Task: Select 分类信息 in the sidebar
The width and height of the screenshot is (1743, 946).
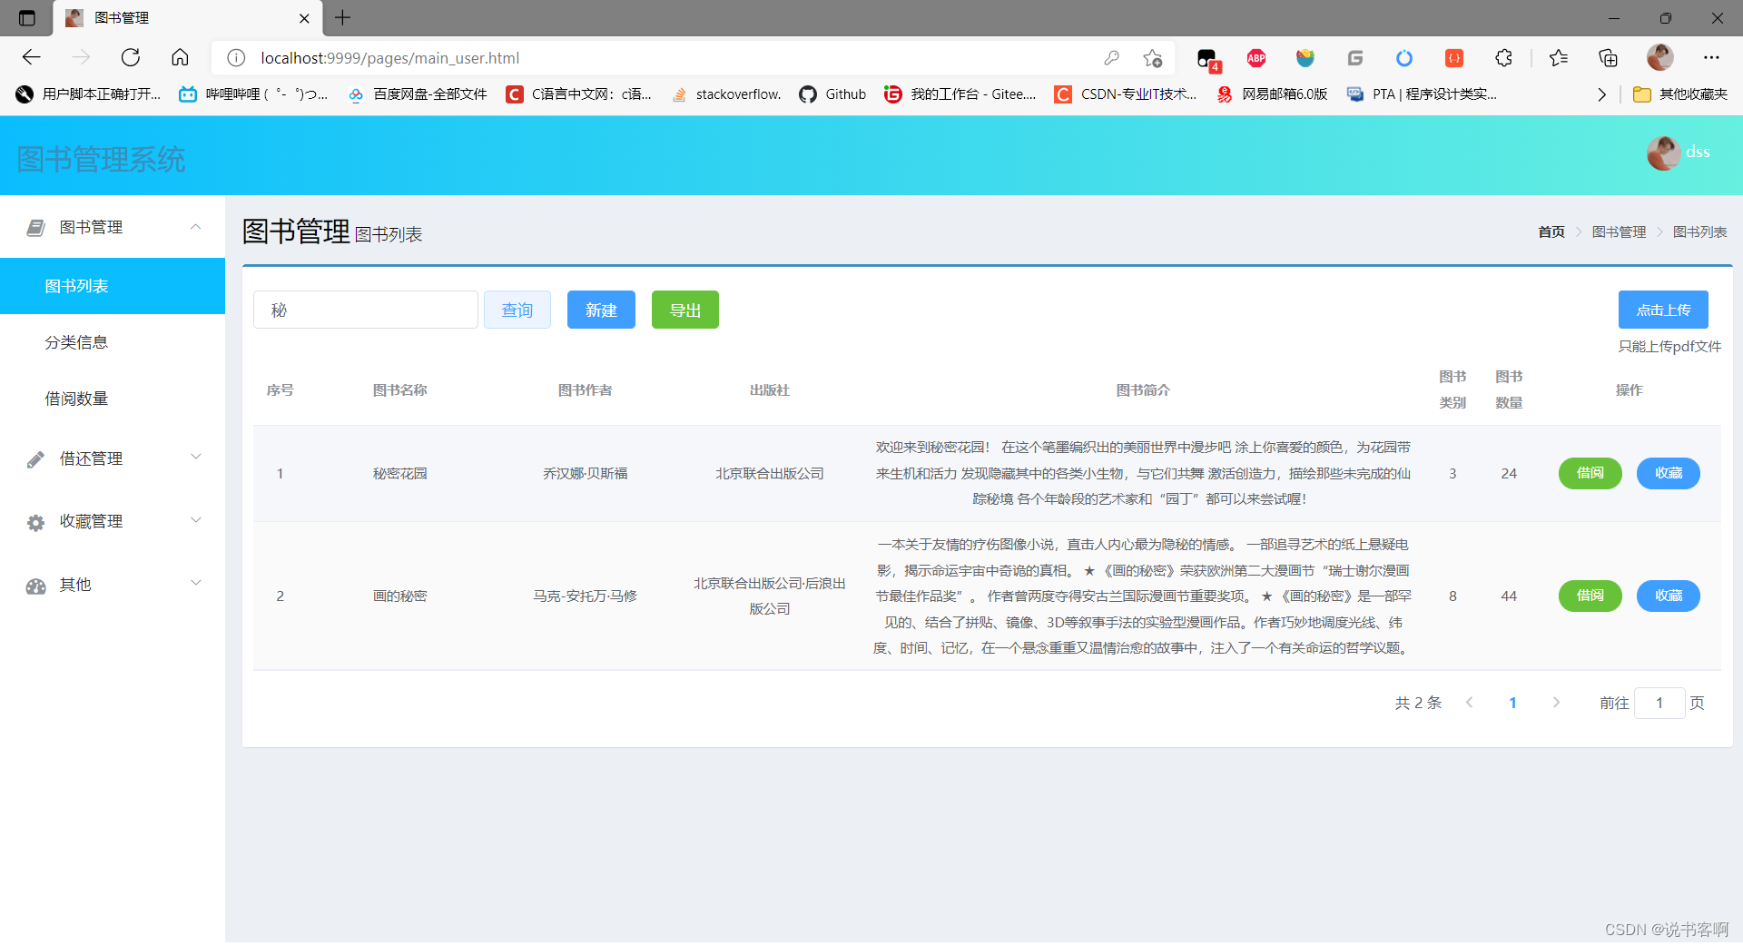Action: coord(113,342)
